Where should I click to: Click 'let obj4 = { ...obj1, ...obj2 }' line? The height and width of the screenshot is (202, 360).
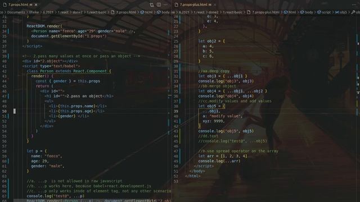click(x=232, y=91)
